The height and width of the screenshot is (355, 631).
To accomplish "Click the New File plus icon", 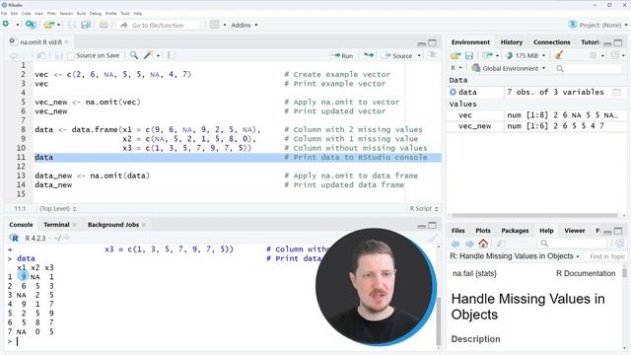I will coord(6,25).
